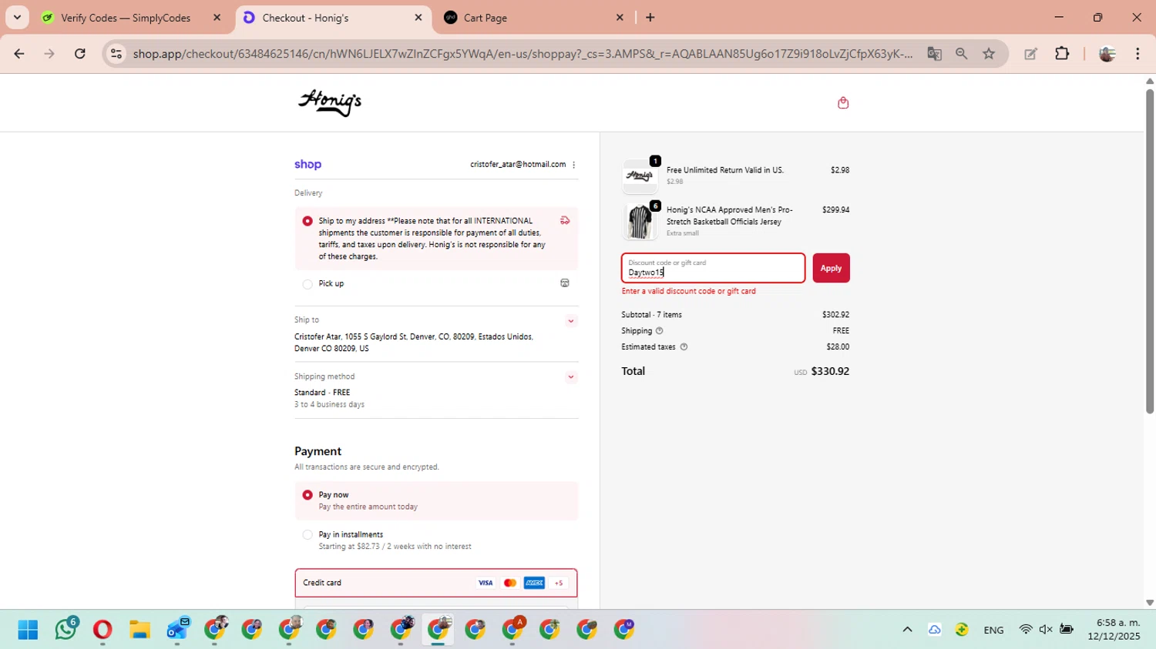Click the page vertical scrollbar
Image resolution: width=1156 pixels, height=649 pixels.
[x=1150, y=252]
